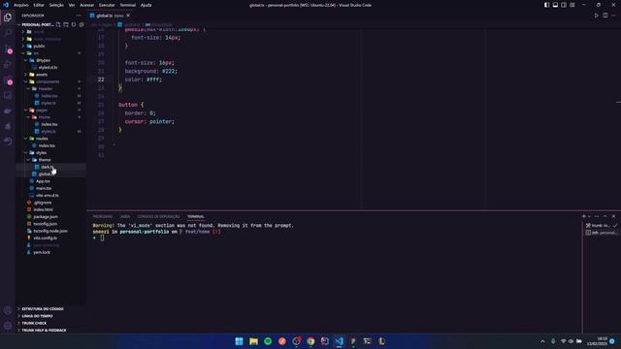
Task: Run the current file with play icon
Action: pyautogui.click(x=597, y=16)
